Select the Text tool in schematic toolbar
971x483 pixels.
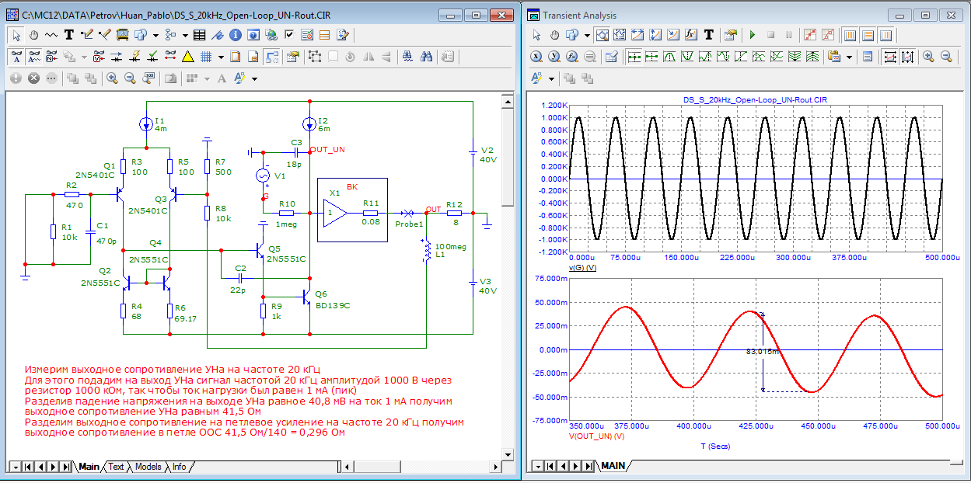68,35
